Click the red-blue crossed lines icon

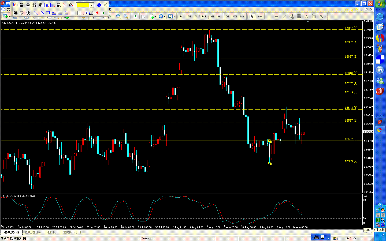tap(65, 5)
